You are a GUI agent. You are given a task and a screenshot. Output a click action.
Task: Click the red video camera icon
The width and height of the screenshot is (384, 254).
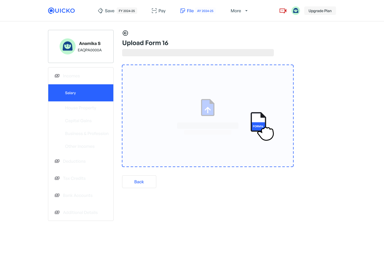coord(283,11)
